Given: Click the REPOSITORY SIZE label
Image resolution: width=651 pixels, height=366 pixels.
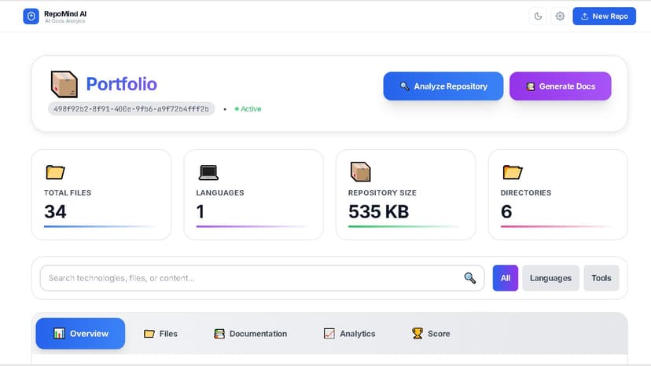Looking at the screenshot, I should click(x=382, y=192).
